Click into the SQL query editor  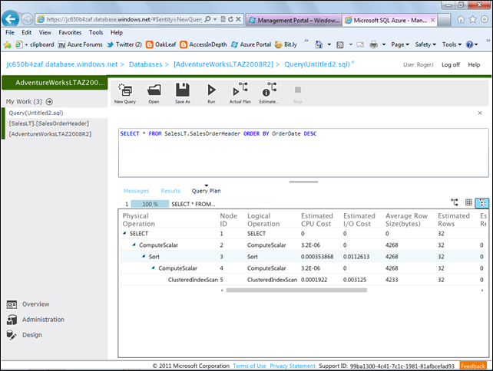coord(303,153)
